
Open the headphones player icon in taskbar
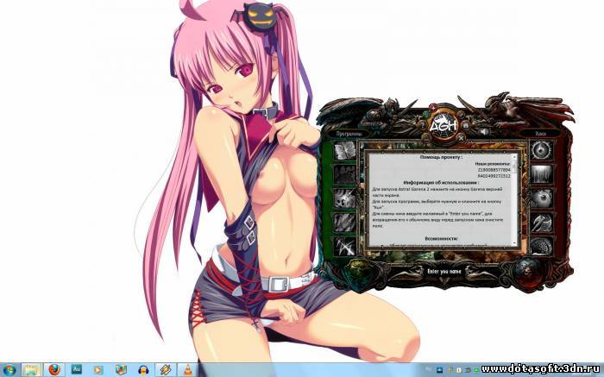[x=143, y=370]
